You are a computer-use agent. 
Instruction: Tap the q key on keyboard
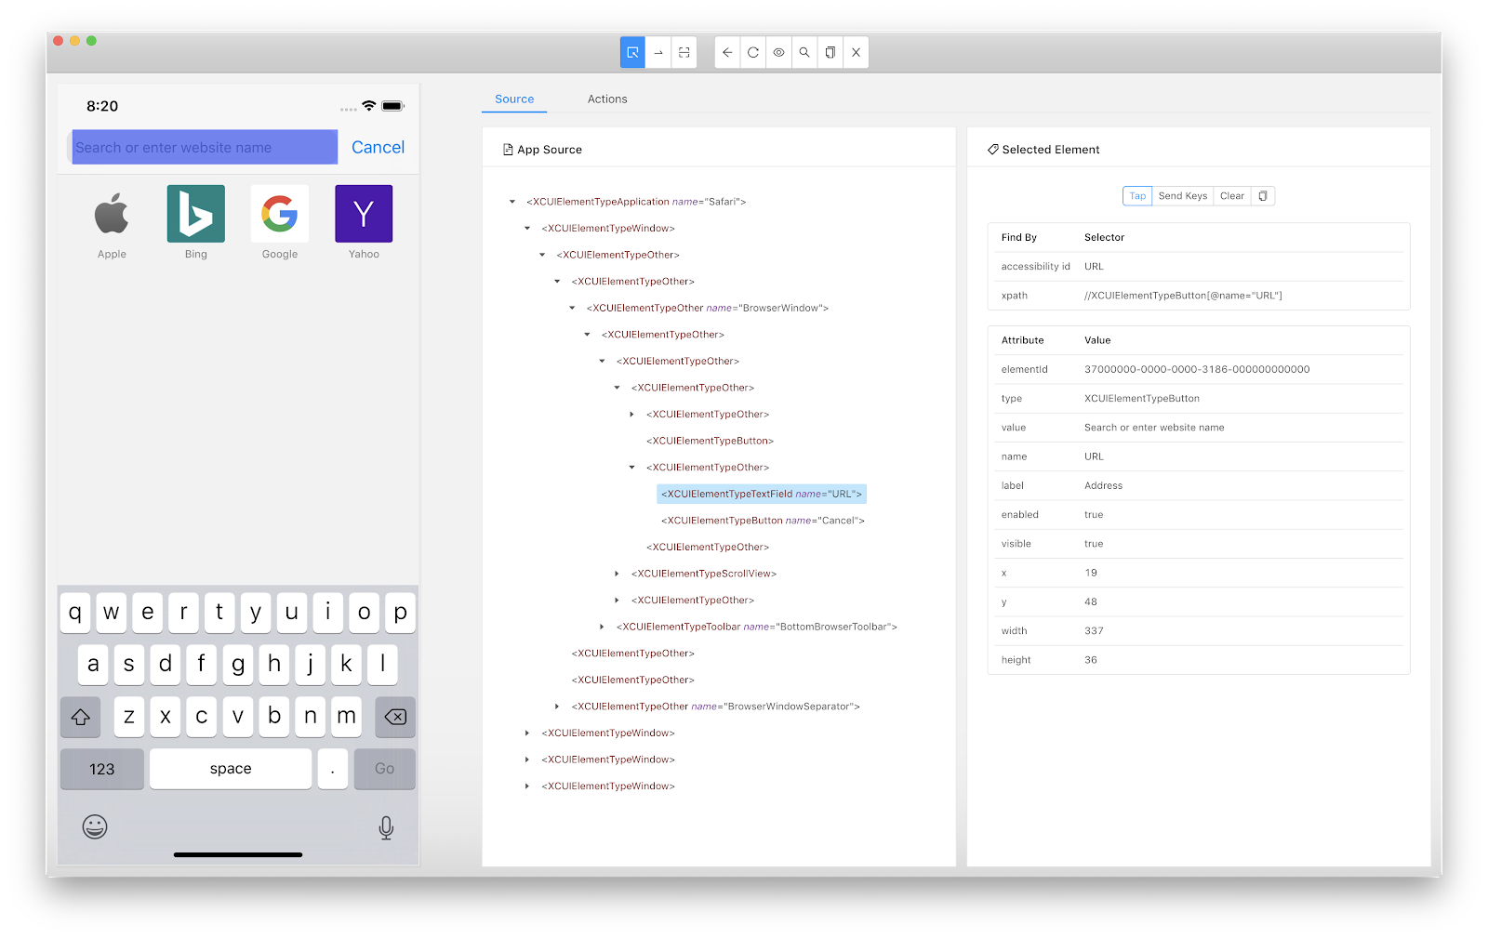click(x=75, y=613)
